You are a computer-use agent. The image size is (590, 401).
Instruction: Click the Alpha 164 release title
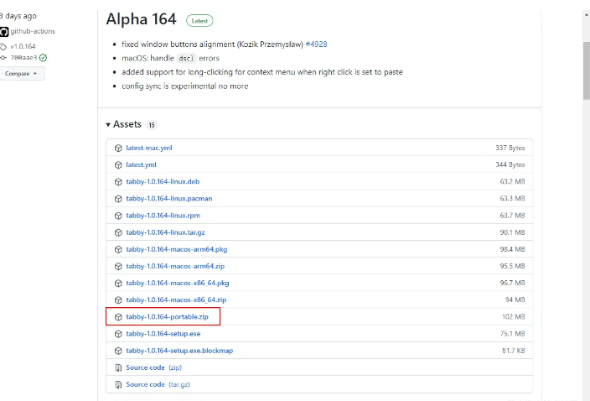pyautogui.click(x=141, y=19)
